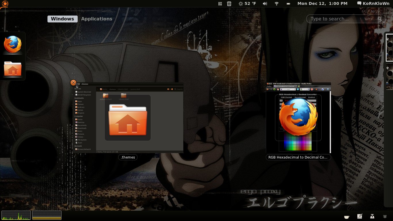Open the volume control speaker icon
The image size is (393, 221).
coord(265,4)
